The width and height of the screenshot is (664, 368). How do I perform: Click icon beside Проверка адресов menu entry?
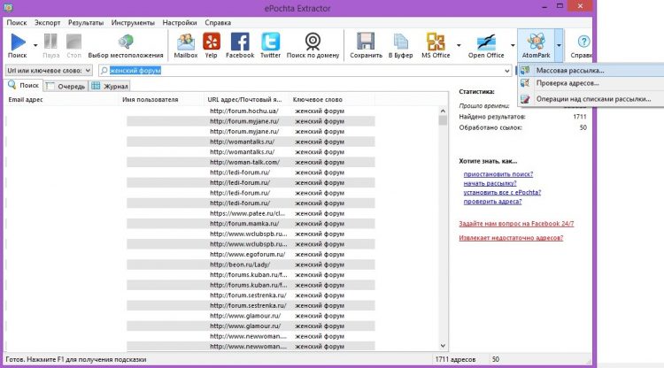(525, 83)
